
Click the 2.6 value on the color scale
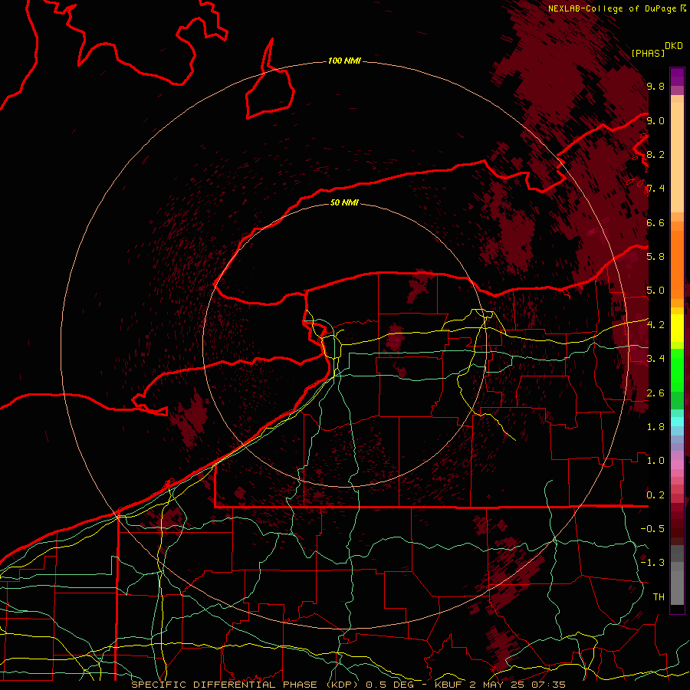coord(655,393)
